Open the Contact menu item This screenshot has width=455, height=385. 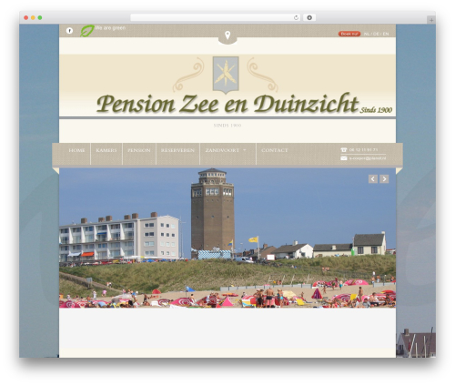(x=275, y=150)
